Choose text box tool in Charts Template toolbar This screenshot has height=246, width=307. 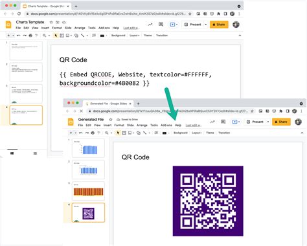point(62,36)
